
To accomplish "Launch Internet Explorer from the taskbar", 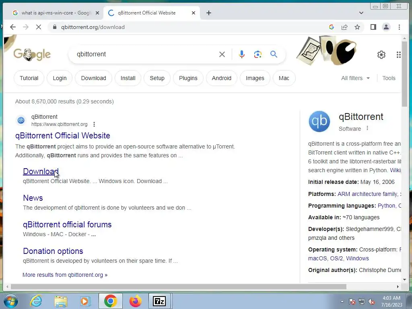I will coord(36,301).
